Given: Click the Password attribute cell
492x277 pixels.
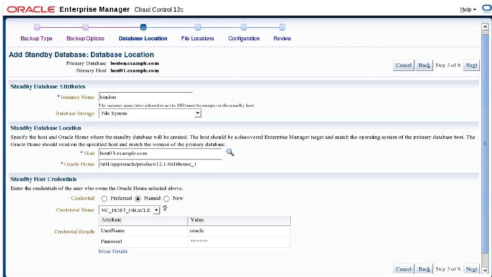Looking at the screenshot, I should (x=143, y=242).
